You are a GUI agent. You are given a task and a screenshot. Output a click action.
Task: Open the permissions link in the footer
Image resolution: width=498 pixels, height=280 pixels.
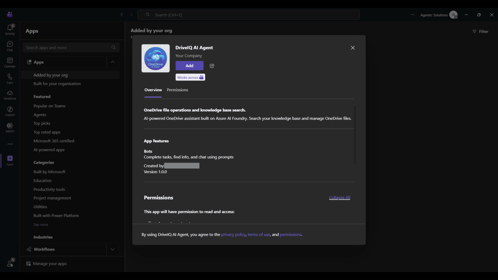click(291, 234)
